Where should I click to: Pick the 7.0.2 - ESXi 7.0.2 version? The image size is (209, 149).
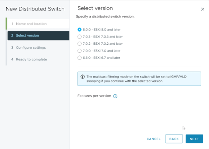pyautogui.click(x=79, y=44)
